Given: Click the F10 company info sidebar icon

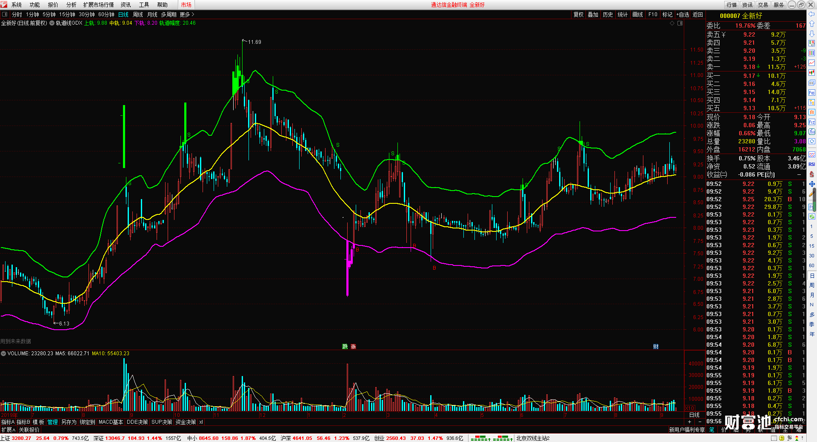Looking at the screenshot, I should [812, 93].
